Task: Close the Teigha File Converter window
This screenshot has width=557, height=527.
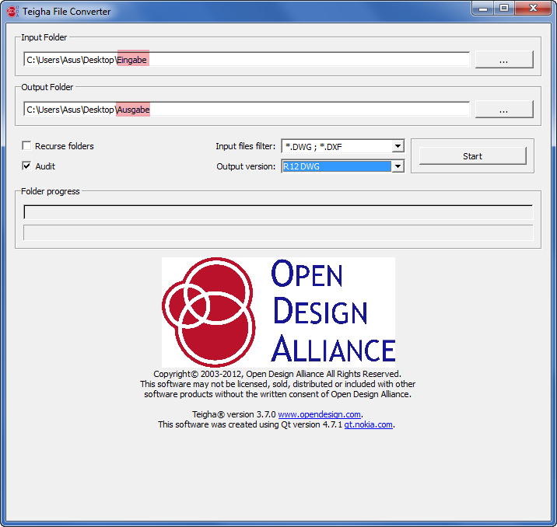Action: tap(533, 9)
